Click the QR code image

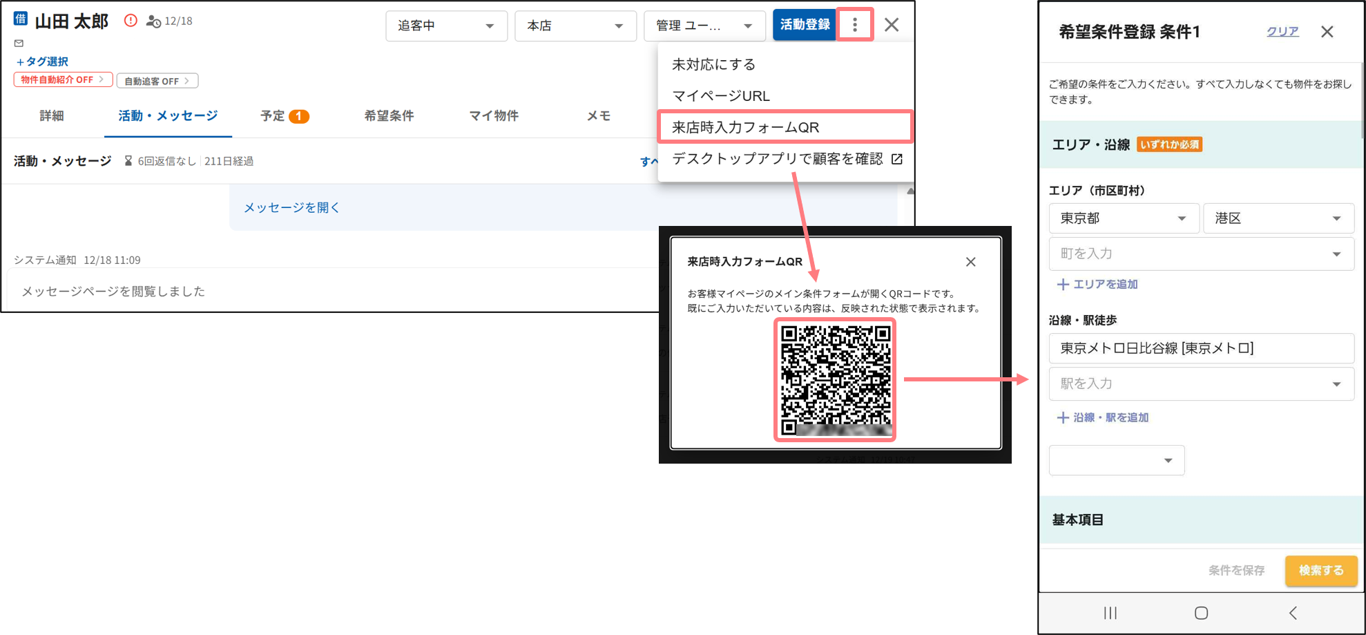[x=835, y=379]
